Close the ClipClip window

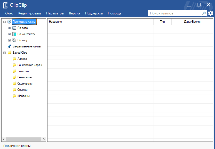(208, 5)
